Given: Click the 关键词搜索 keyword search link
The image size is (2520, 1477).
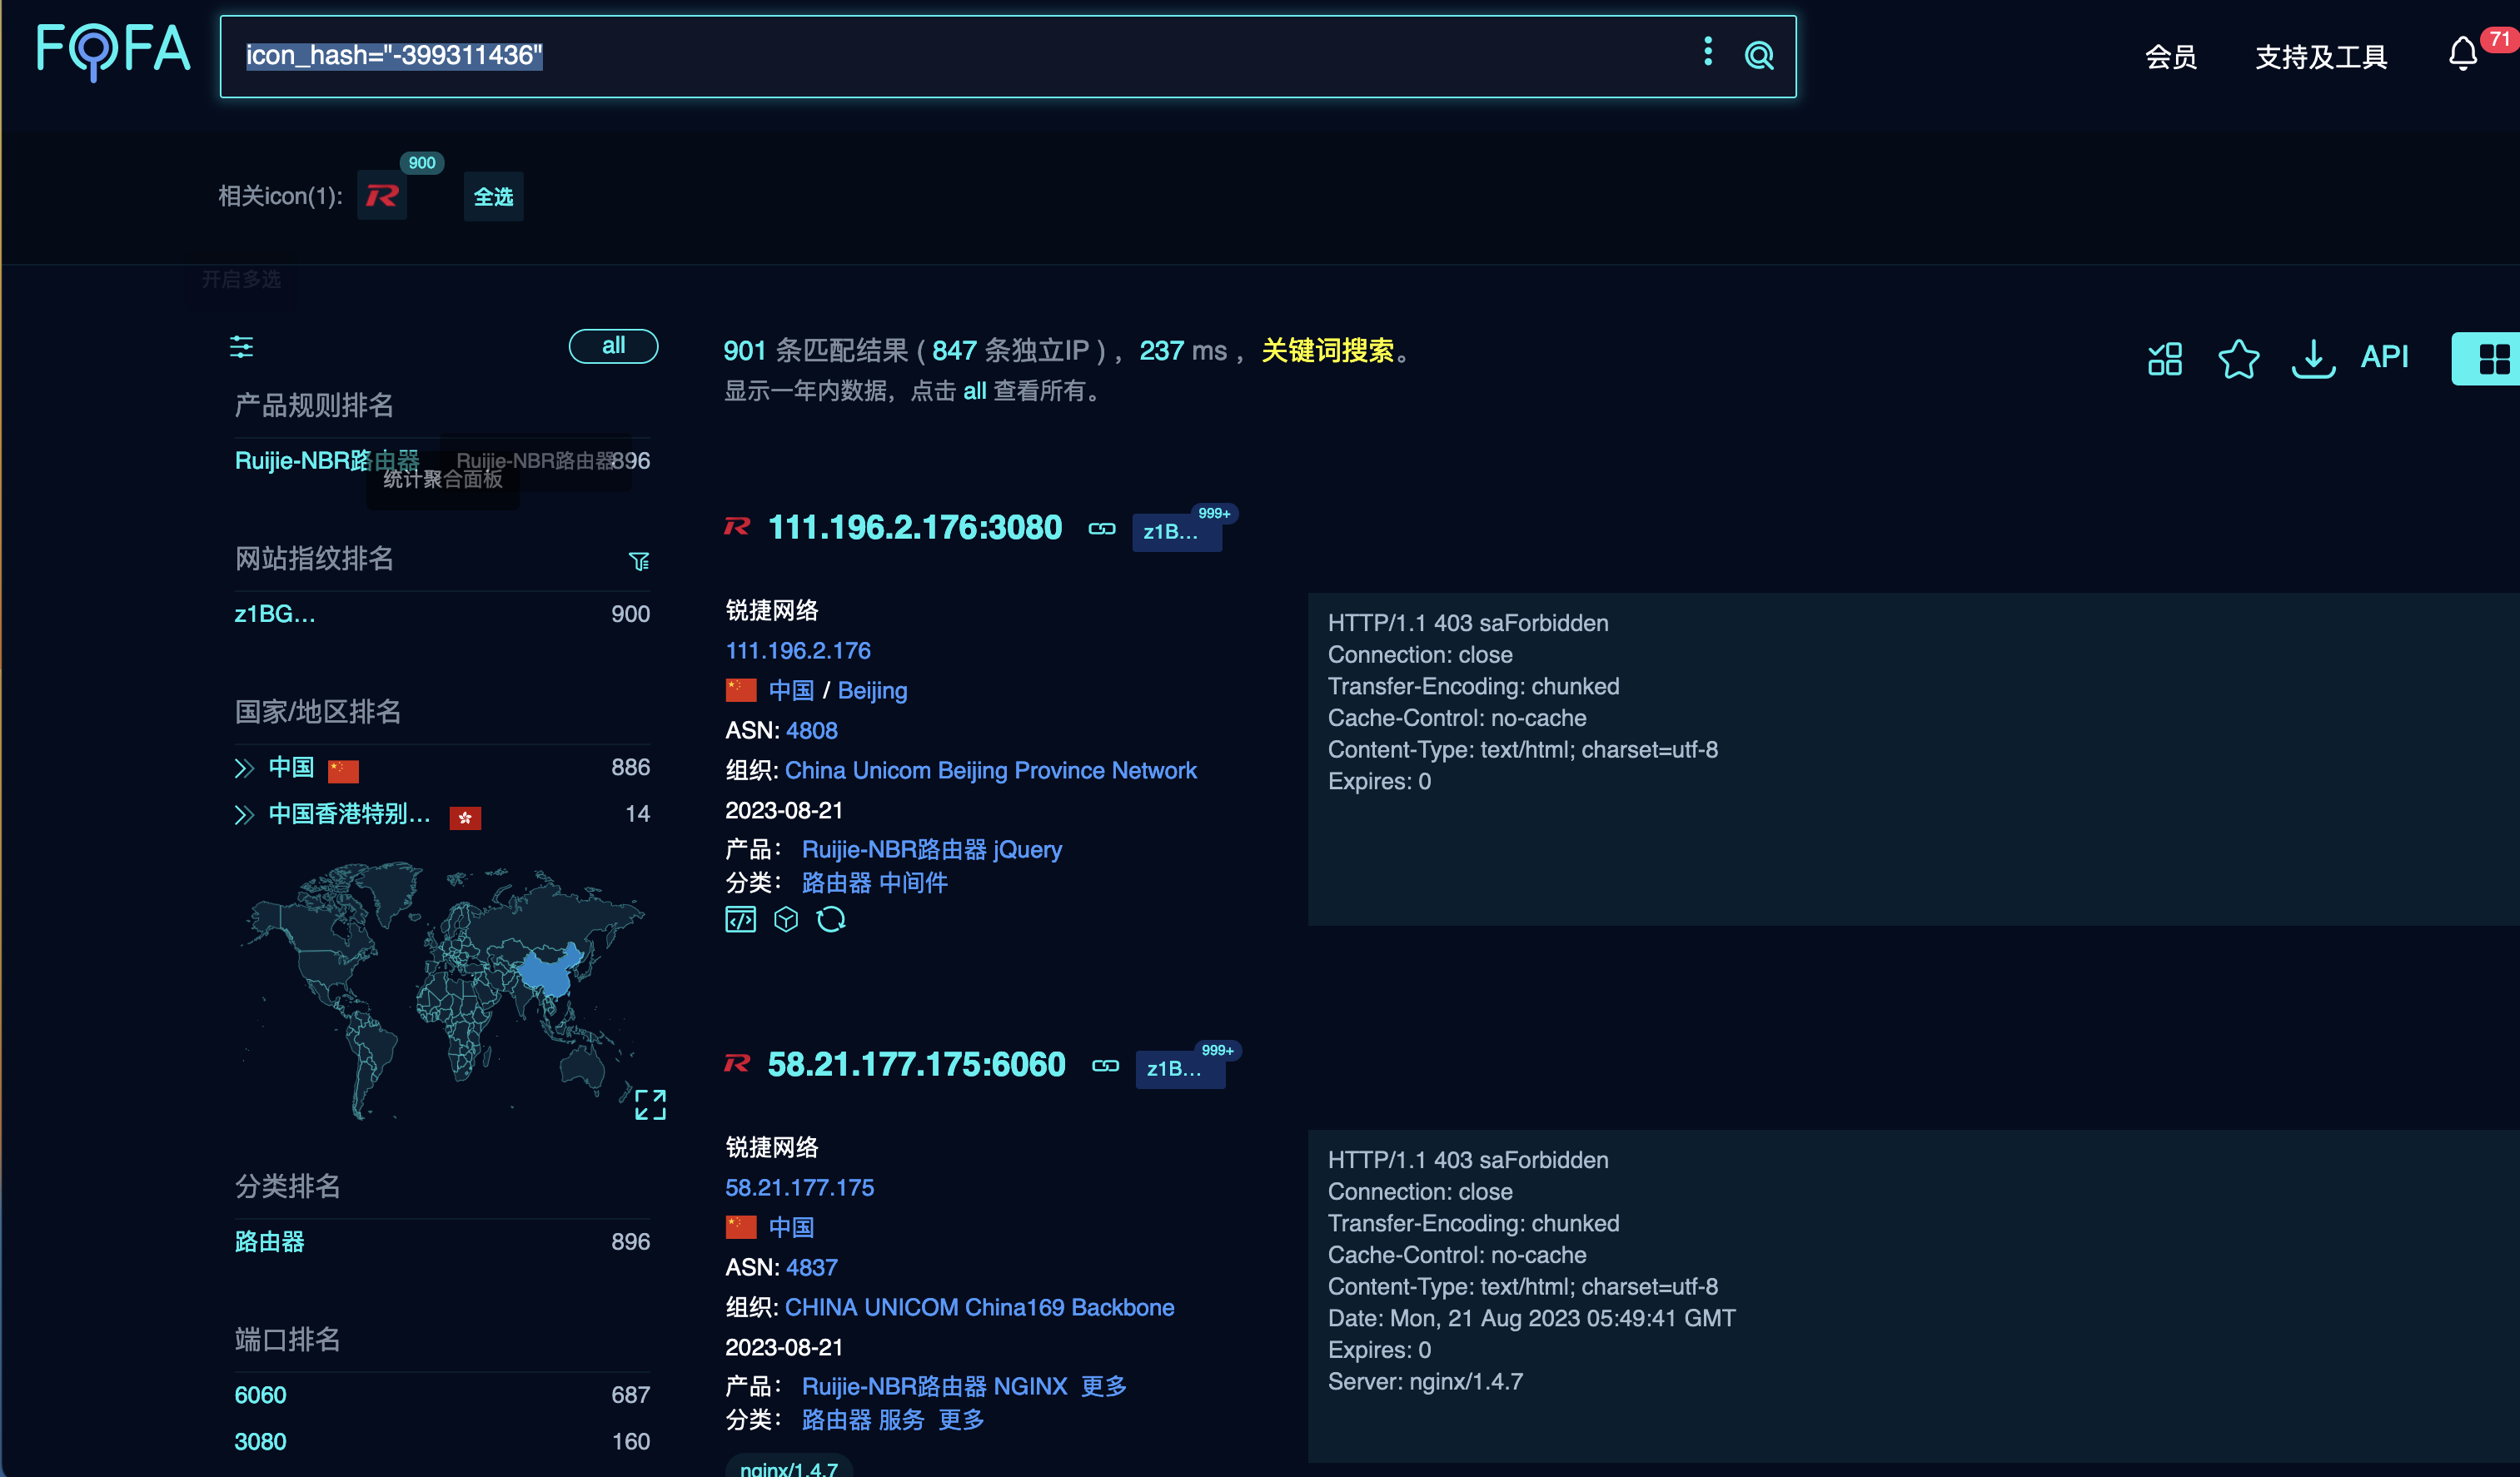Looking at the screenshot, I should pyautogui.click(x=1327, y=350).
